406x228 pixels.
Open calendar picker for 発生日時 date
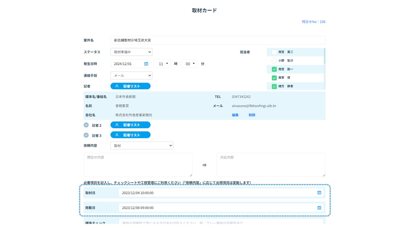pyautogui.click(x=146, y=64)
